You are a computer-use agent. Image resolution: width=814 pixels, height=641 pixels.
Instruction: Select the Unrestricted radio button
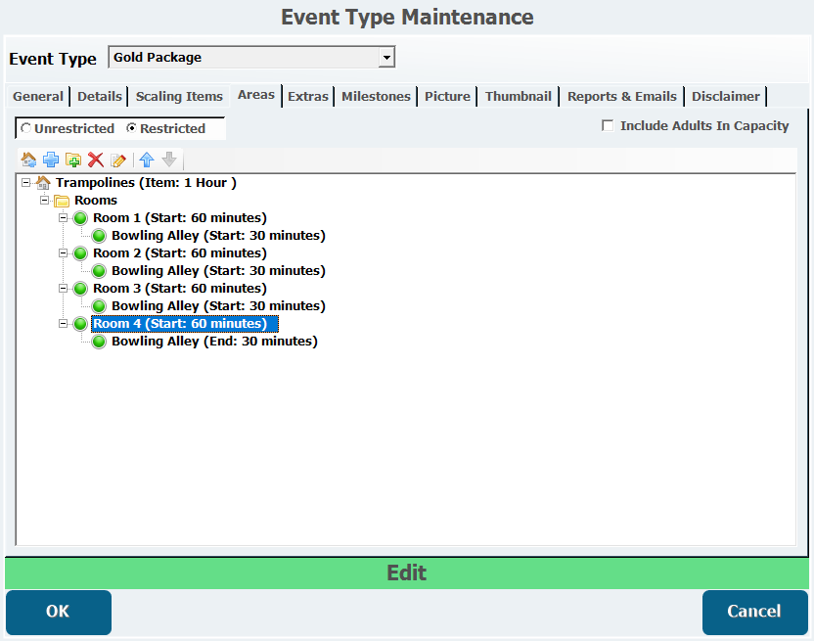(25, 128)
